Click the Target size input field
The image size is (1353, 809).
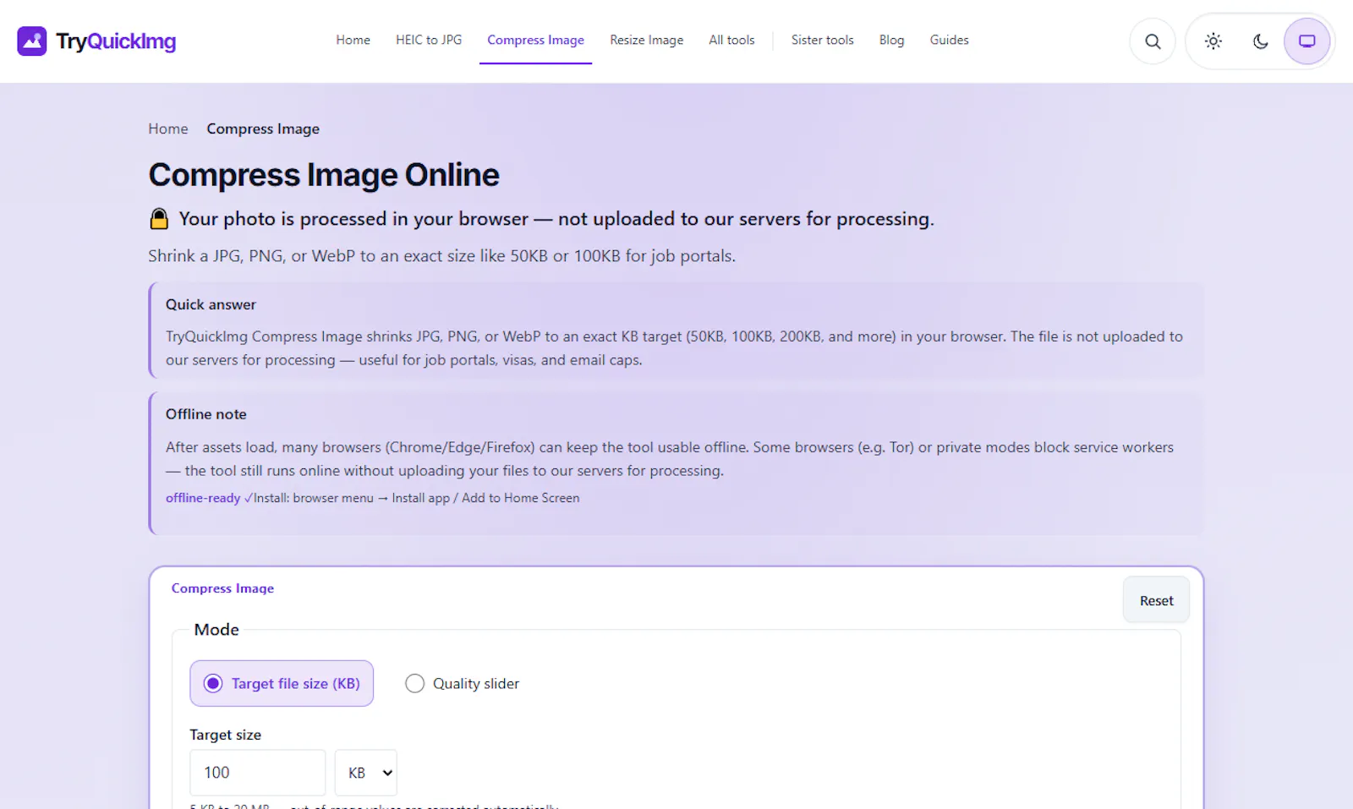258,773
